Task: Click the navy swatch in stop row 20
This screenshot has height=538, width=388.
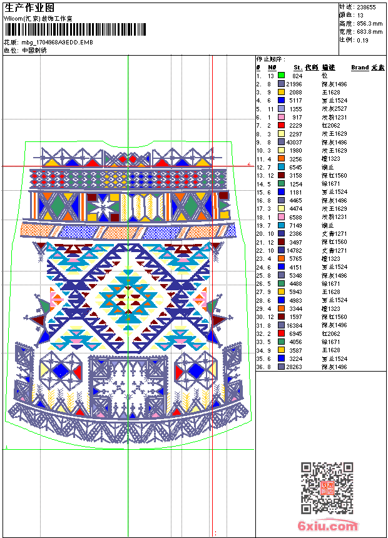Action: coord(281,233)
